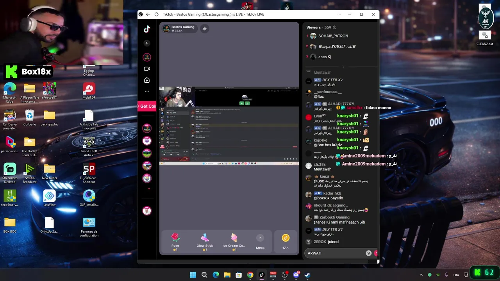Click chat username __sanfouraaa.__
500x281 pixels.
327,92
